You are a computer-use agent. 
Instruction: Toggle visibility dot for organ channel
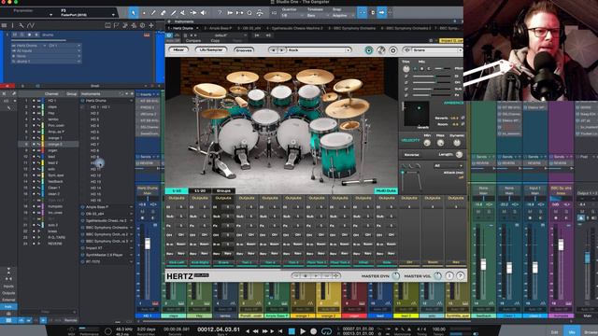(34, 150)
